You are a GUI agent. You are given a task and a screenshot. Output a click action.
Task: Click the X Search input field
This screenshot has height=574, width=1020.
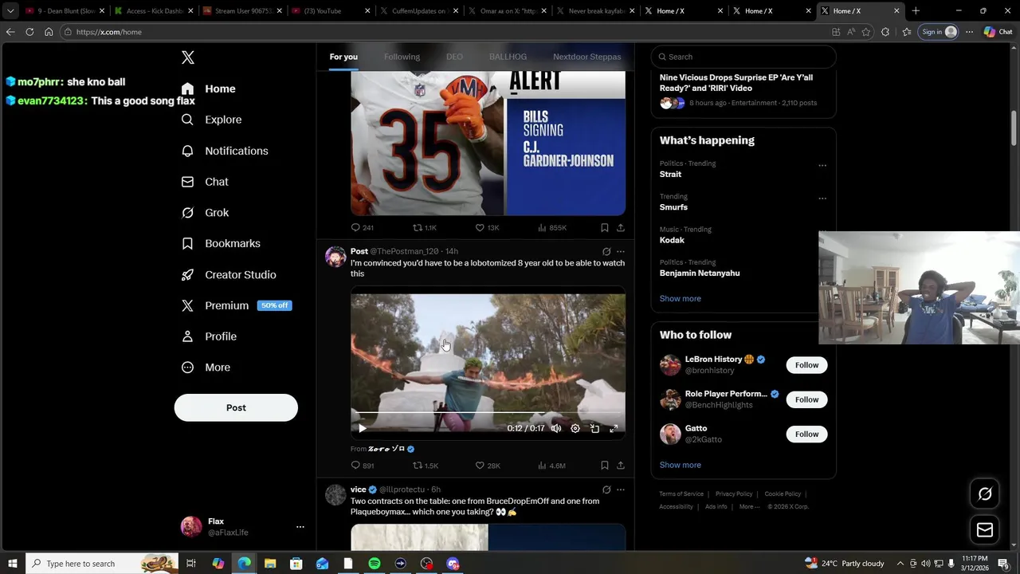tap(743, 57)
